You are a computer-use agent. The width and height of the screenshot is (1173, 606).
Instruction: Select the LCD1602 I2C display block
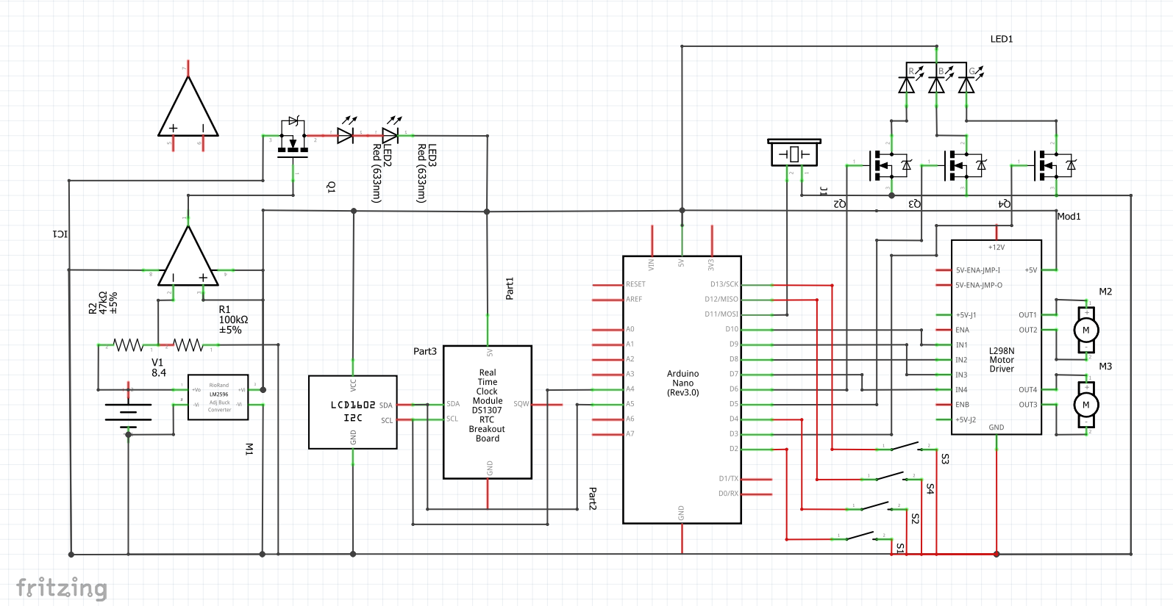coord(353,412)
